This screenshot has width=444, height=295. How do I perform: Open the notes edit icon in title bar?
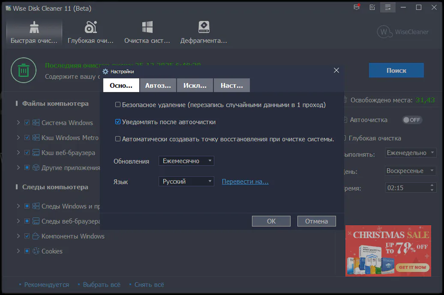click(372, 8)
